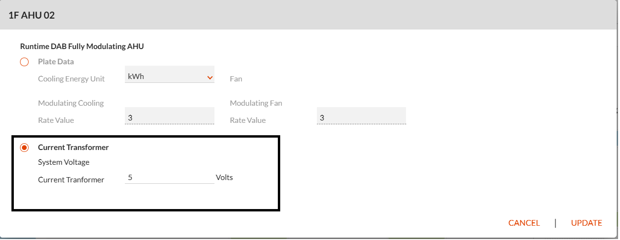Image resolution: width=620 pixels, height=240 pixels.
Task: Click the Modulating Cooling label
Action: (x=71, y=103)
